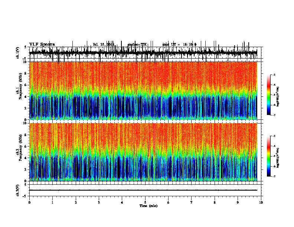Image resolution: width=294 pixels, height=227 pixels.
Task: Click the ch.2 spectrogram "4" kHz tick
Action: click(26, 158)
